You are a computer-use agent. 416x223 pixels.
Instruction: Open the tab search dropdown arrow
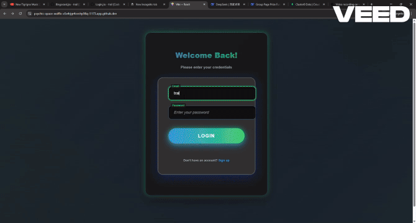click(x=4, y=4)
